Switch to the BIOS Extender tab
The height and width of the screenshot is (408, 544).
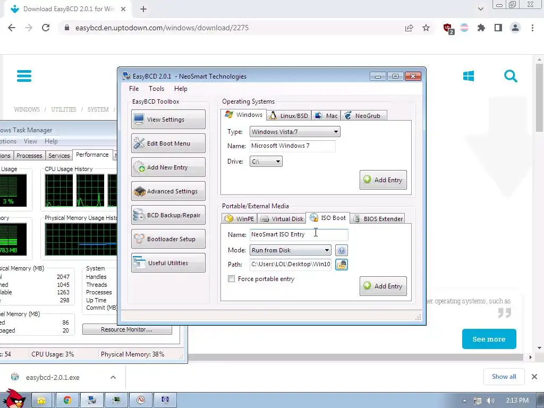tap(378, 218)
